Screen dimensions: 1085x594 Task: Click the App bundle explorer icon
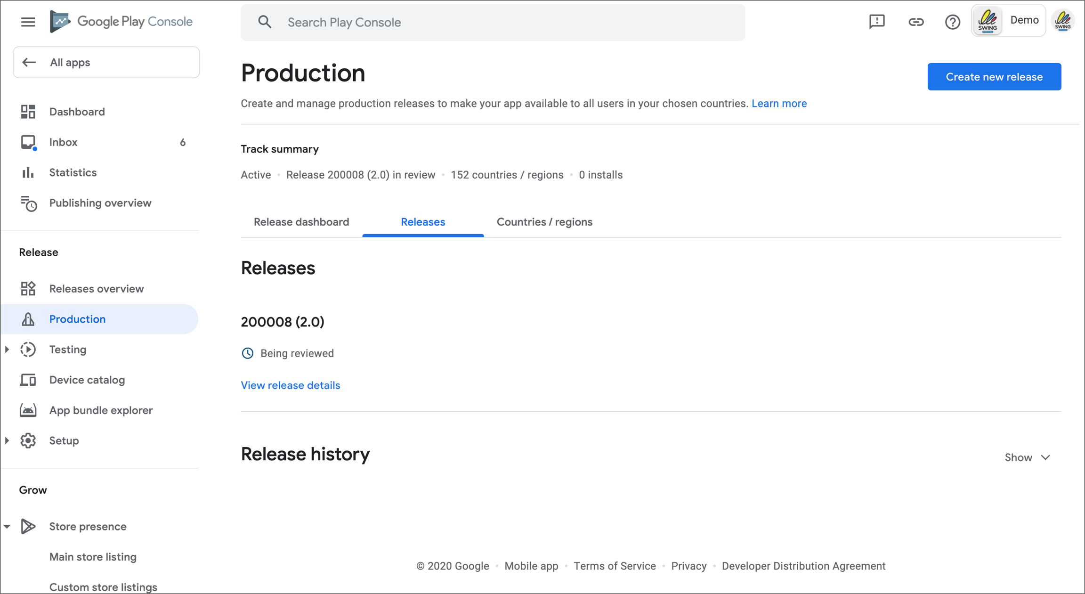click(28, 410)
